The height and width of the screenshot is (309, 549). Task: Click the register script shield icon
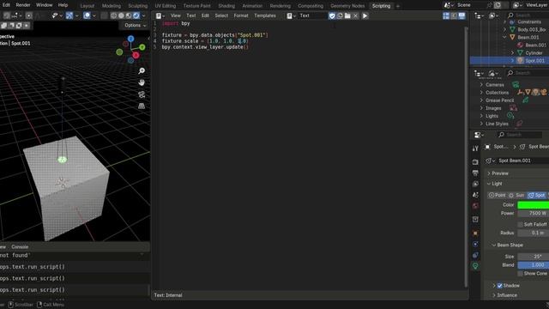(x=332, y=15)
